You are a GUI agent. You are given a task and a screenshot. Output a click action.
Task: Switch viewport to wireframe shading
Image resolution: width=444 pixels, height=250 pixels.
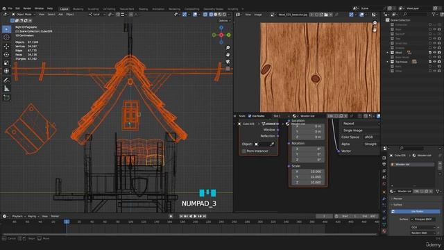pos(211,14)
